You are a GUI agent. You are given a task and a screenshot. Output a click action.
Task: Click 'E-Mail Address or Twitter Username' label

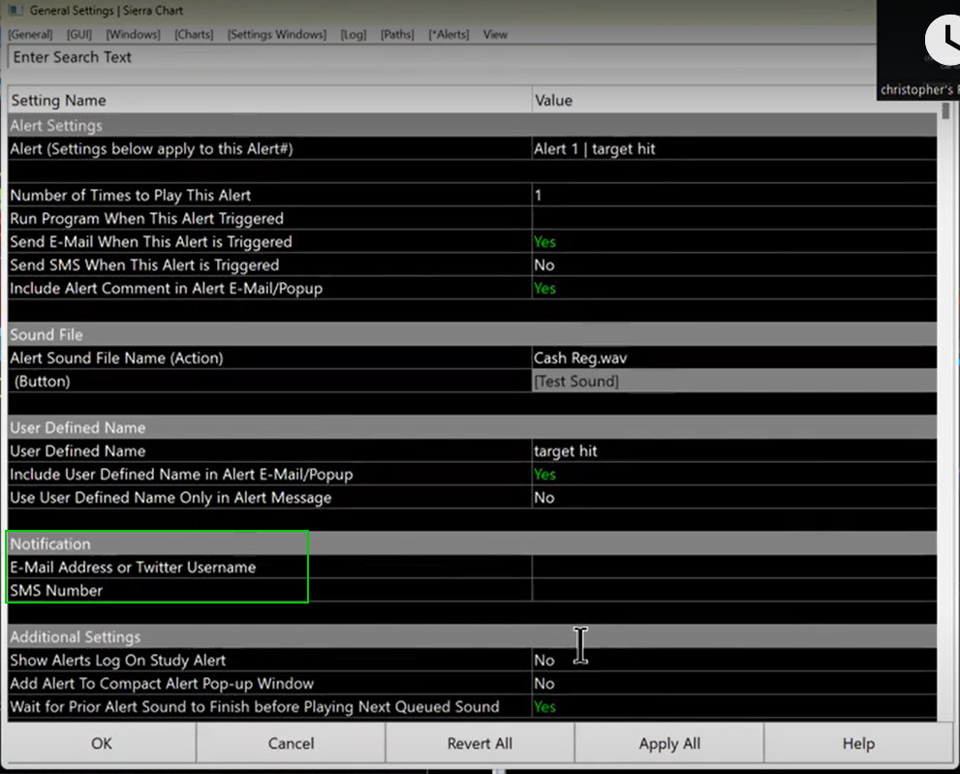[x=133, y=567]
